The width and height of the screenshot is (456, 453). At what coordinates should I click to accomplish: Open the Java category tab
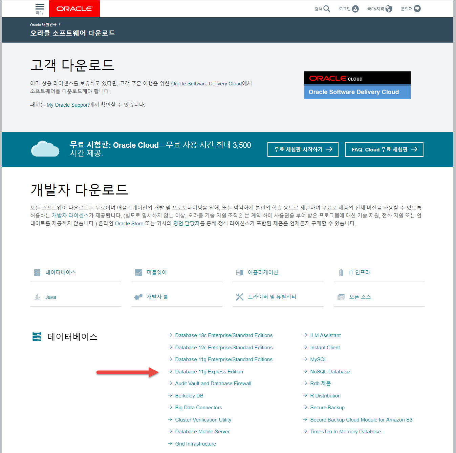point(75,297)
